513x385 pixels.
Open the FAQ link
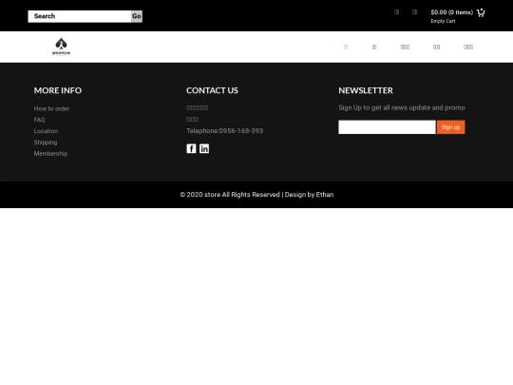pyautogui.click(x=39, y=120)
